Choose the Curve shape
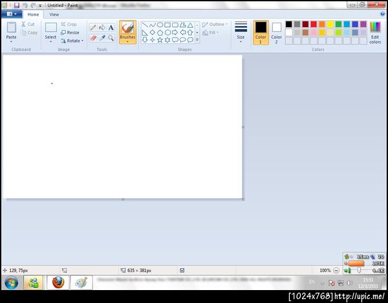Screen dimensions: 388x303 153,25
